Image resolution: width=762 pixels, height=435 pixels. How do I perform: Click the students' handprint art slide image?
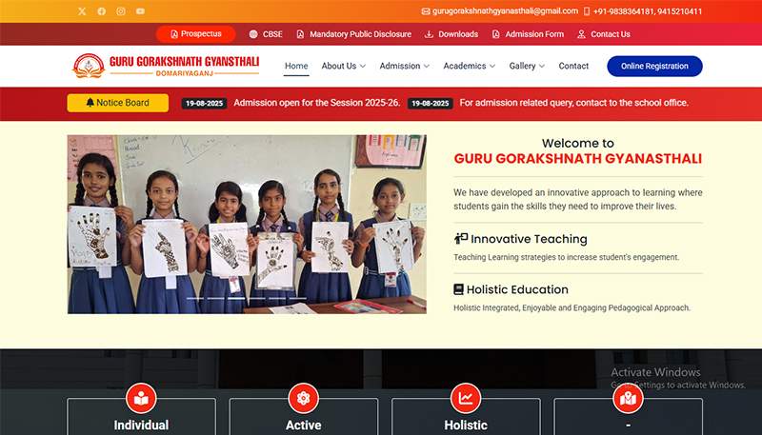(x=247, y=224)
